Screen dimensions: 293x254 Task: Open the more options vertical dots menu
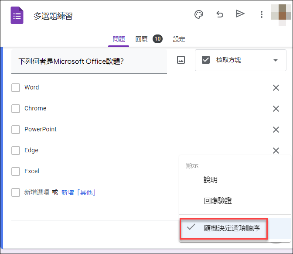(262, 14)
